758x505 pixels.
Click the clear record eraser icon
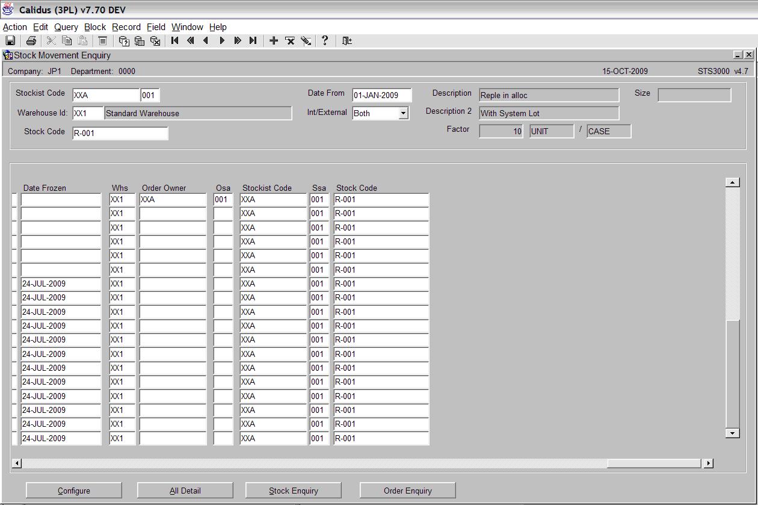pyautogui.click(x=306, y=41)
